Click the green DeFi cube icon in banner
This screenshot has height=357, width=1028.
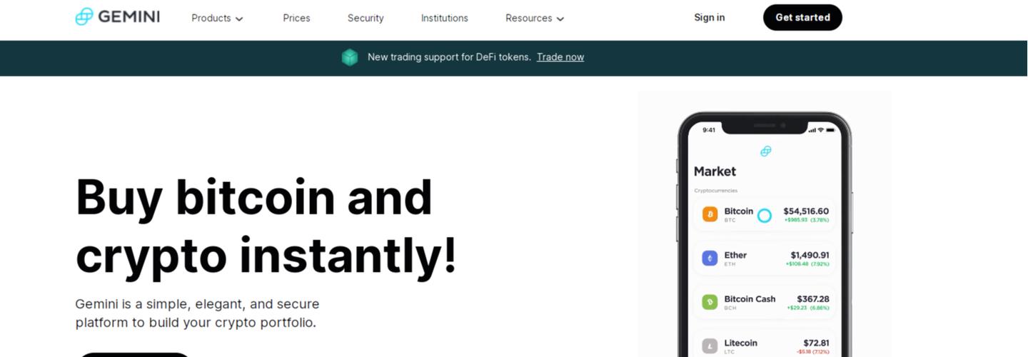coord(350,57)
